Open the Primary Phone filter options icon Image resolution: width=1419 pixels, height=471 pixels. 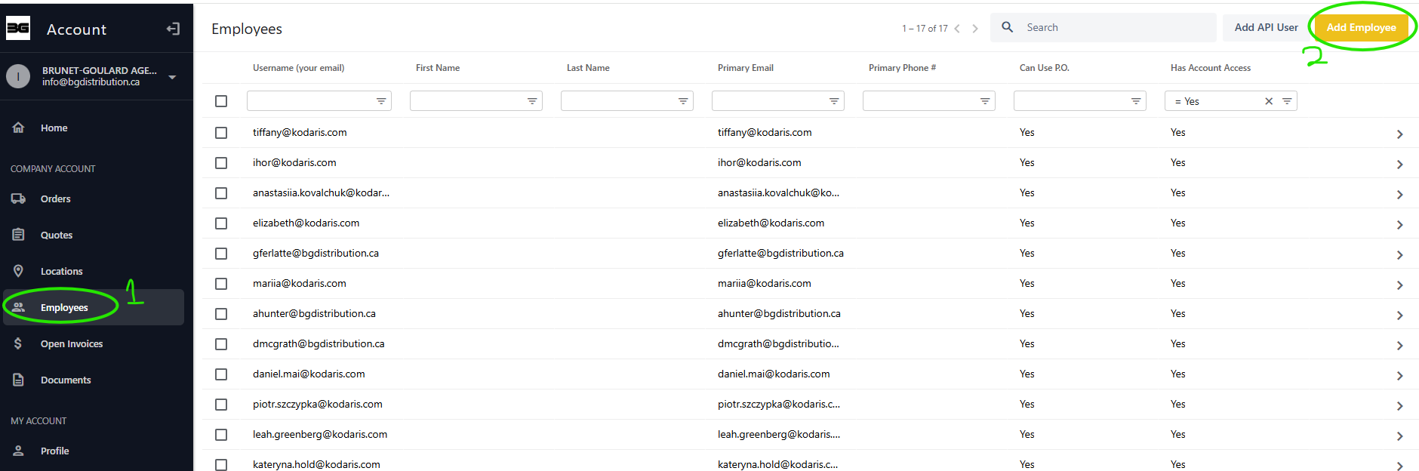pyautogui.click(x=985, y=101)
